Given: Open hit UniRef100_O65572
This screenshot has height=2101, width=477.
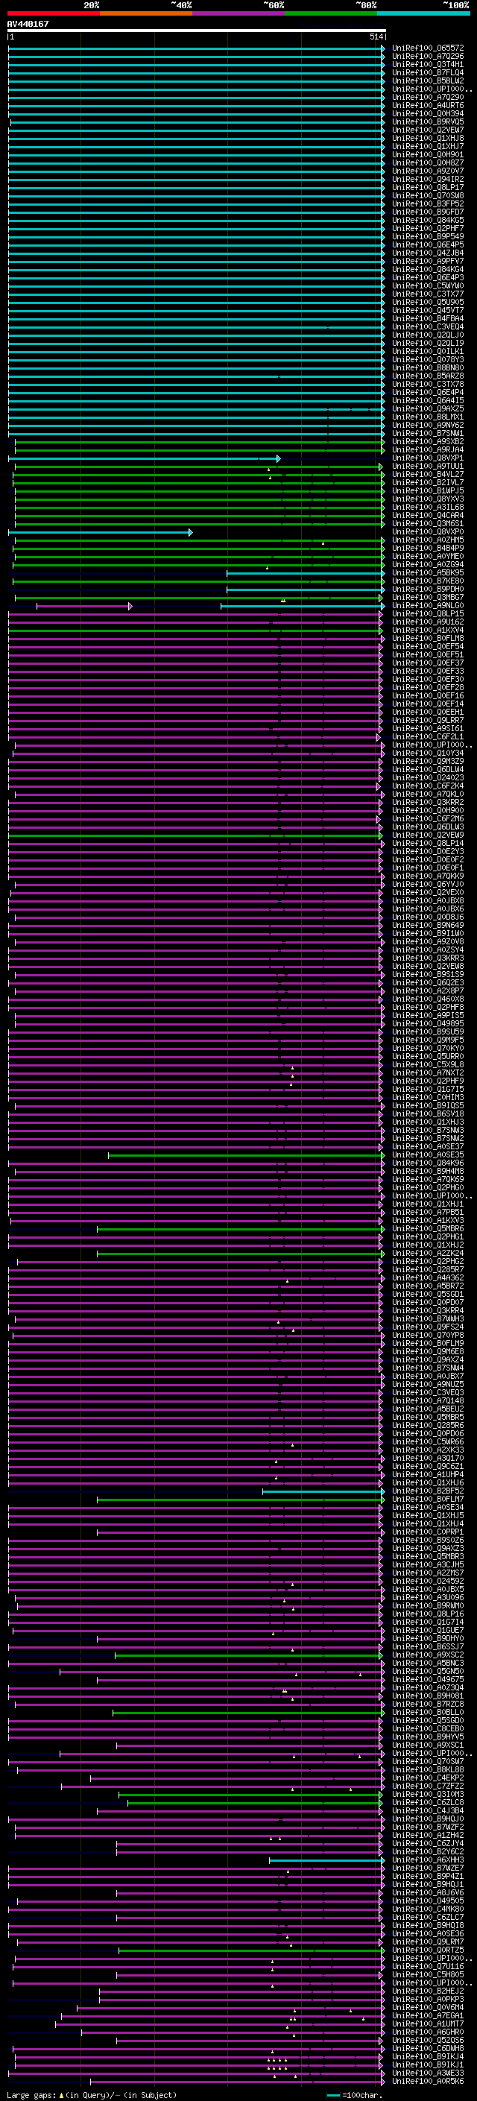Looking at the screenshot, I should pyautogui.click(x=428, y=48).
